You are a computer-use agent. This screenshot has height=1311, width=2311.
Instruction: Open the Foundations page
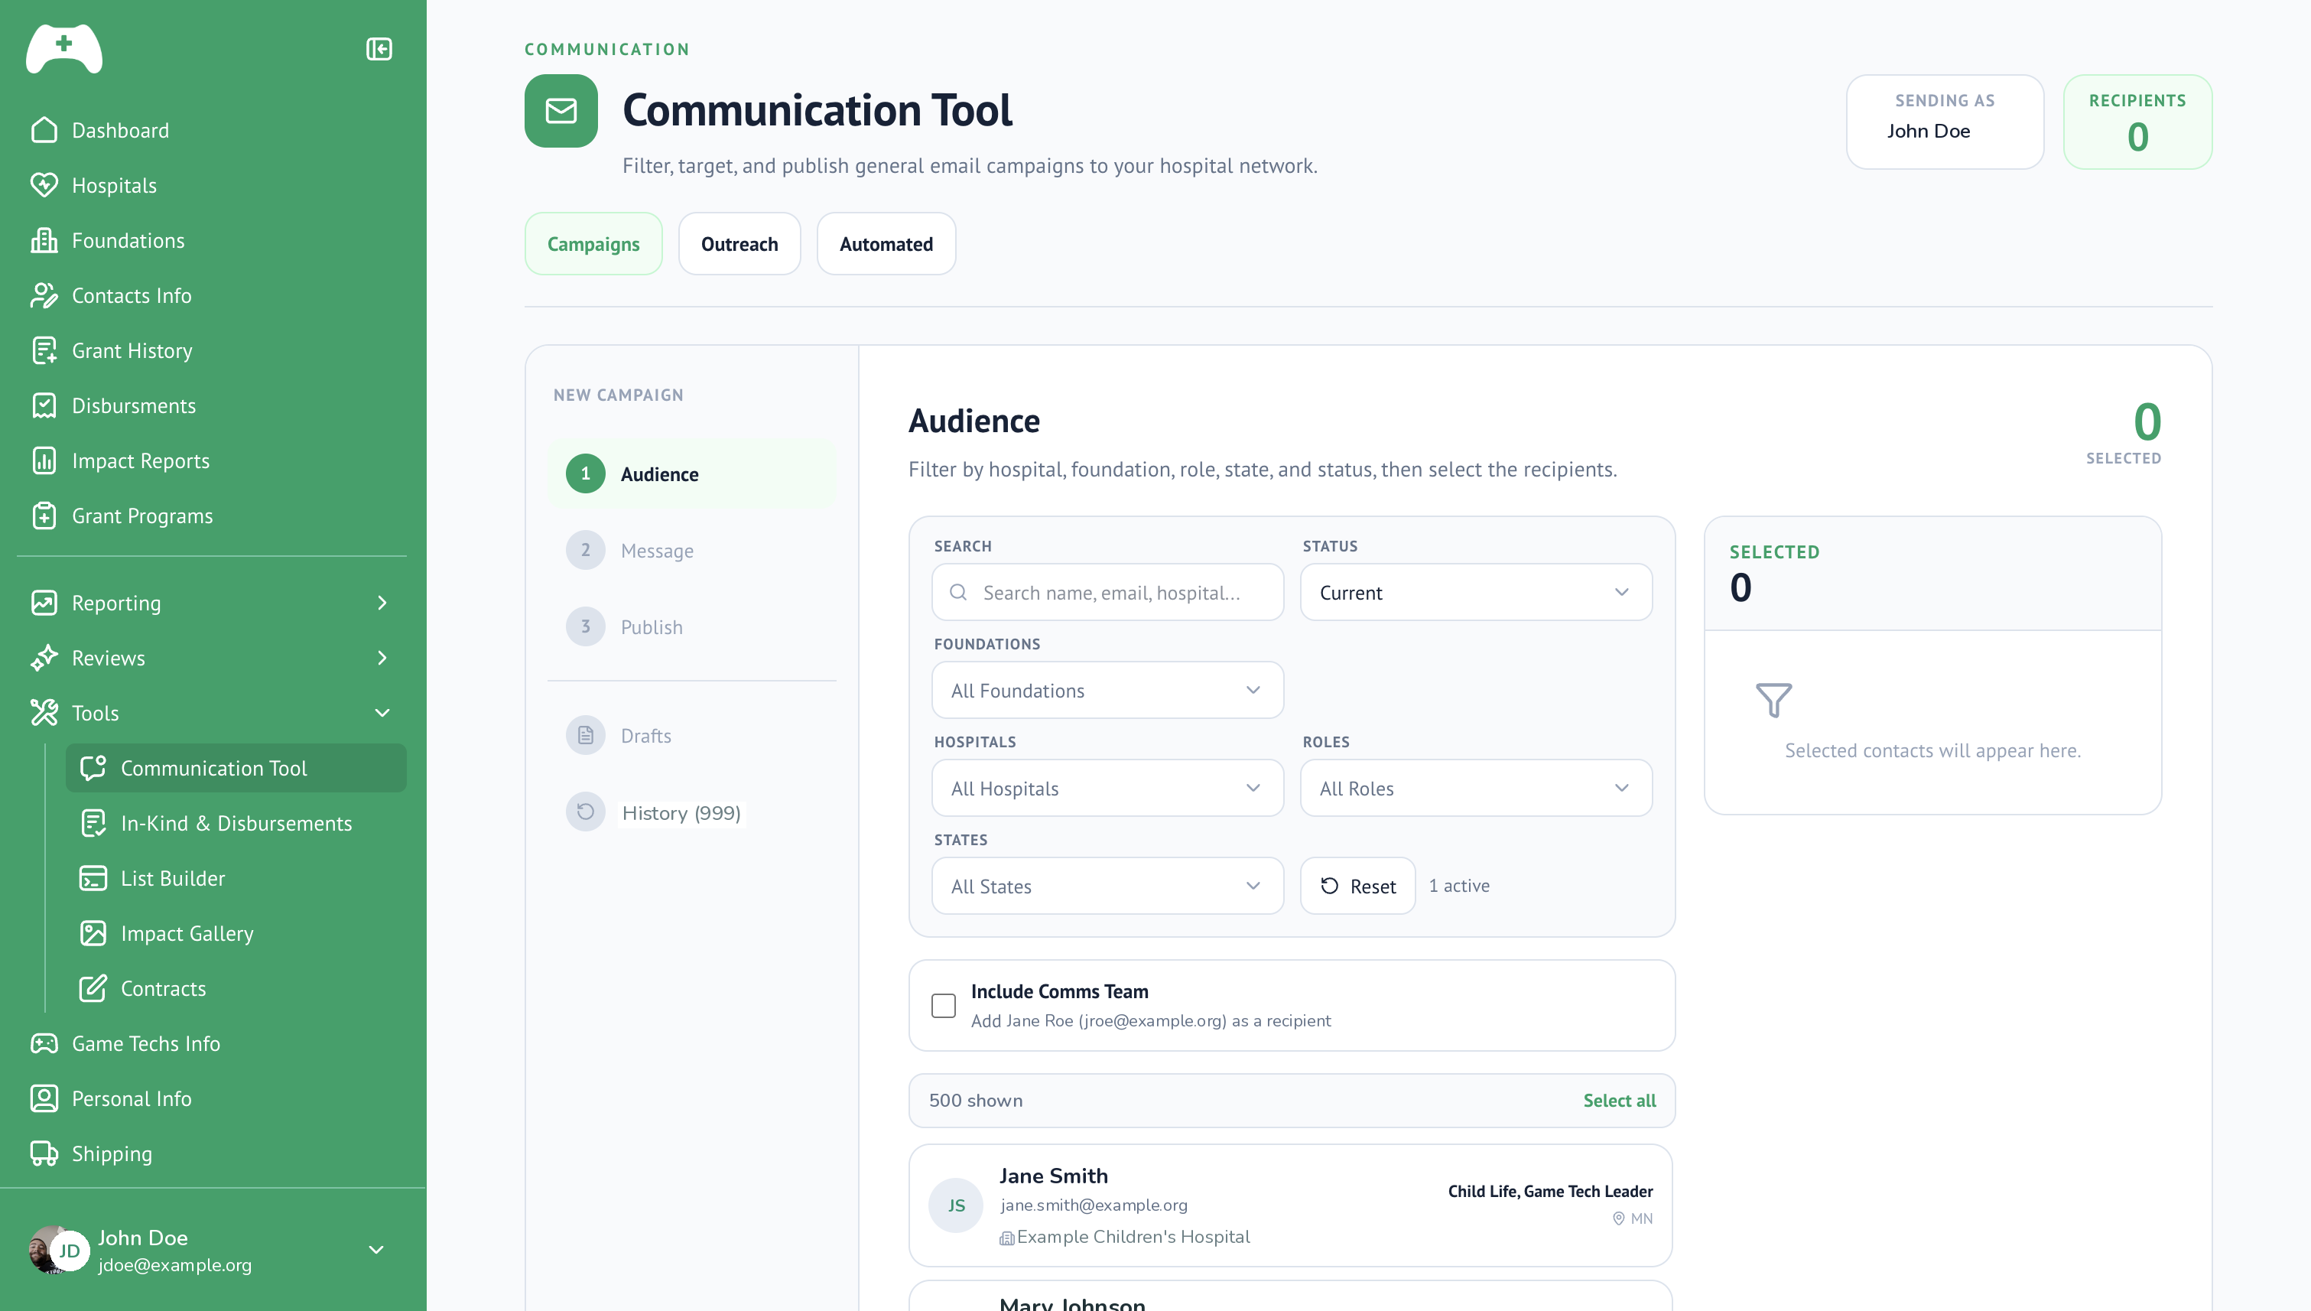coord(212,240)
